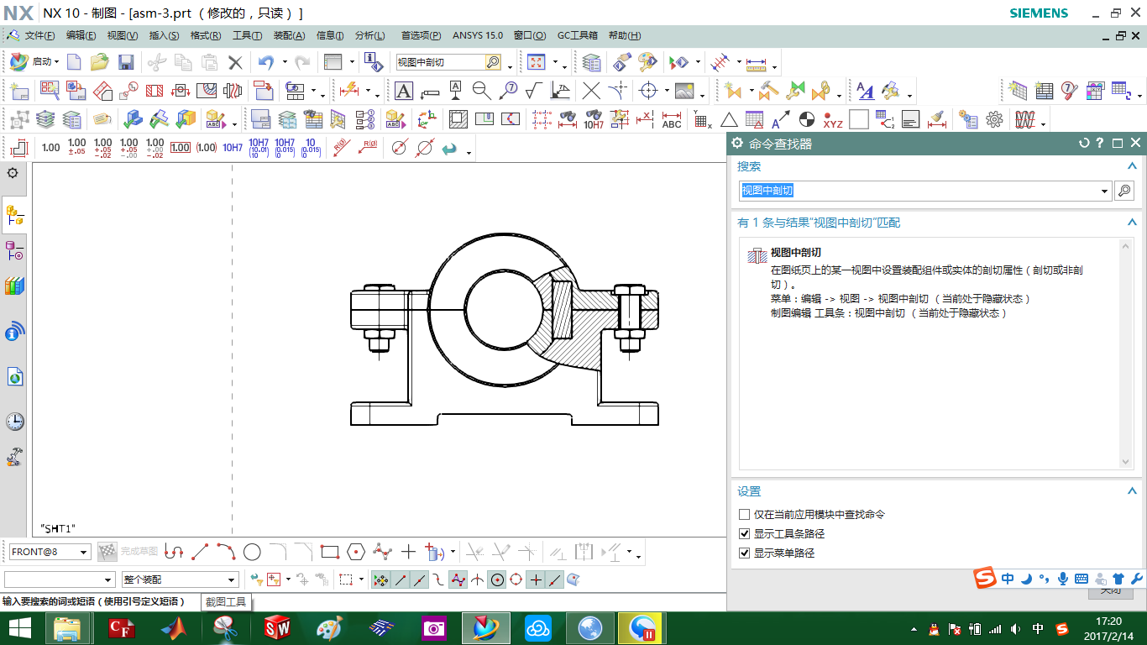
Task: Open the Edit menu
Action: [81, 35]
